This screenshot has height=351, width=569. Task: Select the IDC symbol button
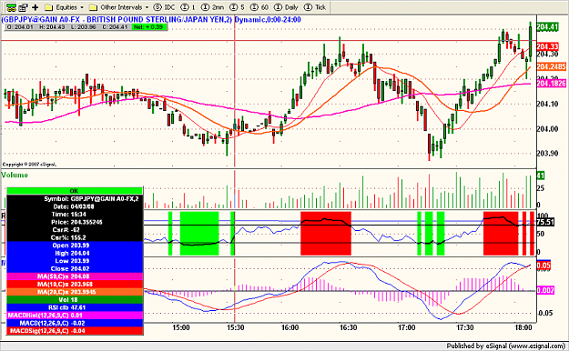pos(164,7)
